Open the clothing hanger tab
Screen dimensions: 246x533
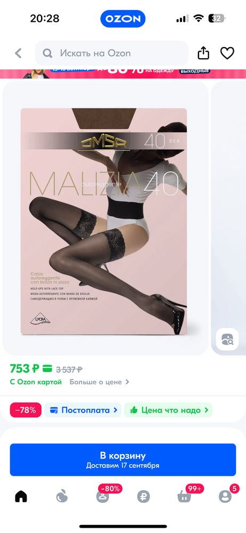click(x=102, y=497)
